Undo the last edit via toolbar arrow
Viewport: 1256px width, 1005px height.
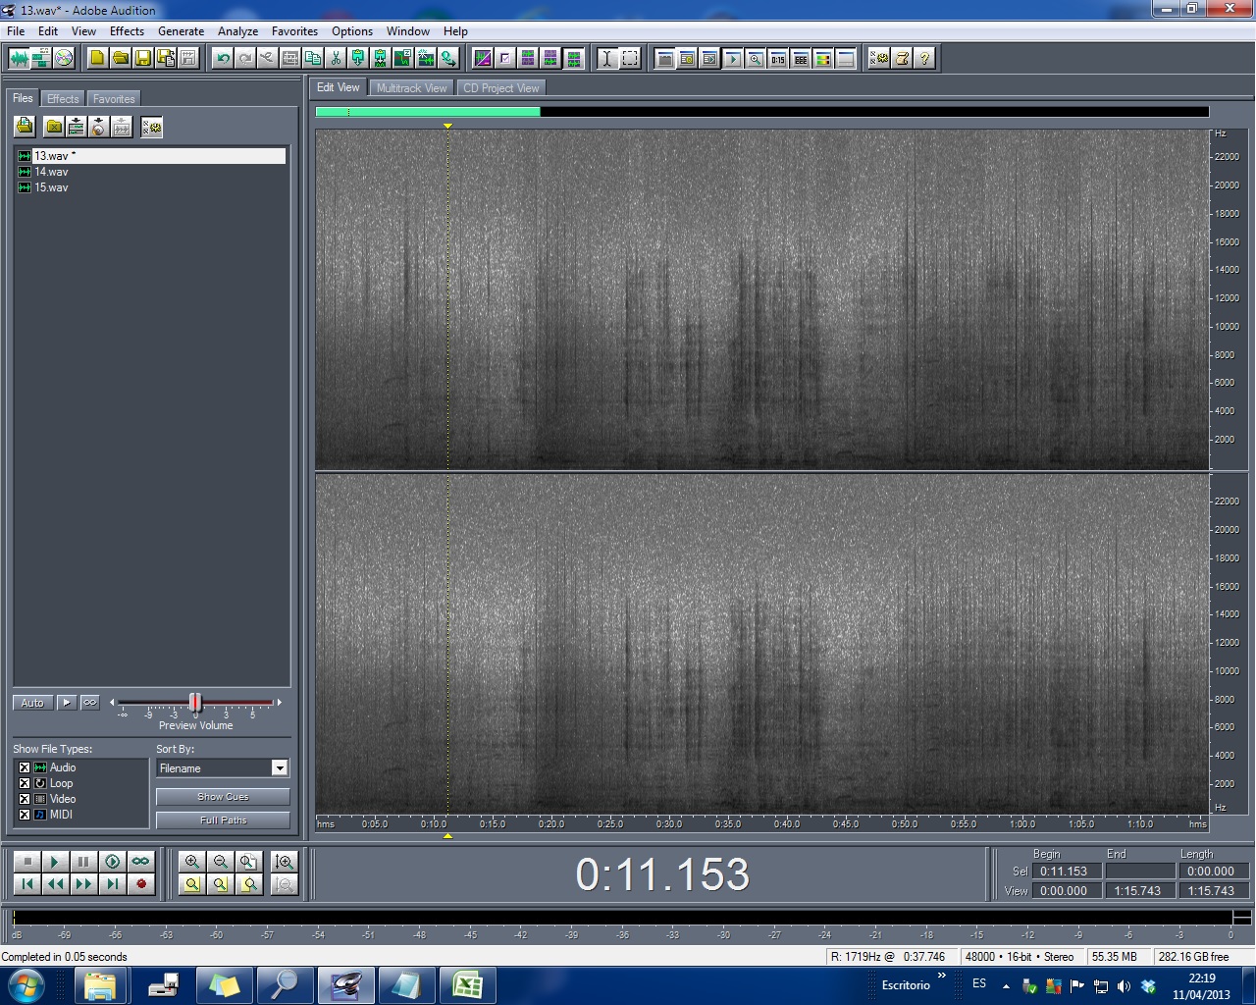click(x=223, y=58)
